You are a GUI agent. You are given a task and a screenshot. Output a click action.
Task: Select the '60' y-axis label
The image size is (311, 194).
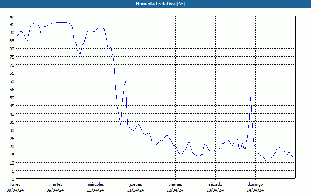[x=12, y=81]
